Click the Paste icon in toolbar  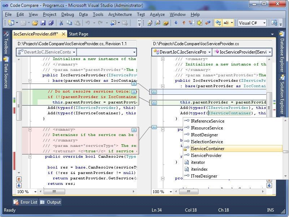(77, 23)
